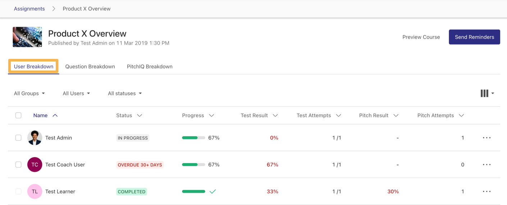Open the three-dot menu for Test Learner
507x205 pixels.
point(487,192)
